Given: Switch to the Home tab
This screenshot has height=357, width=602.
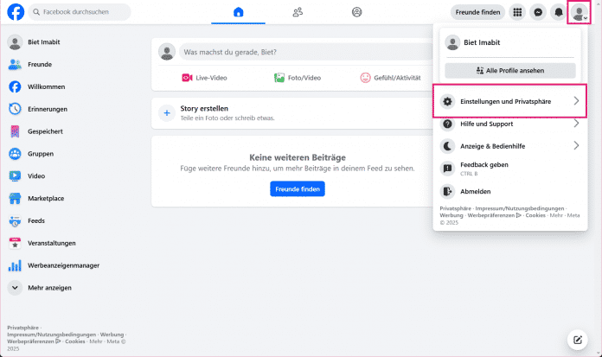Looking at the screenshot, I should point(239,13).
